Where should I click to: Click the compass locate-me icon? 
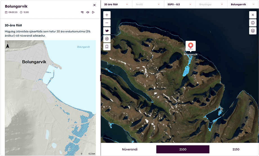107,39
